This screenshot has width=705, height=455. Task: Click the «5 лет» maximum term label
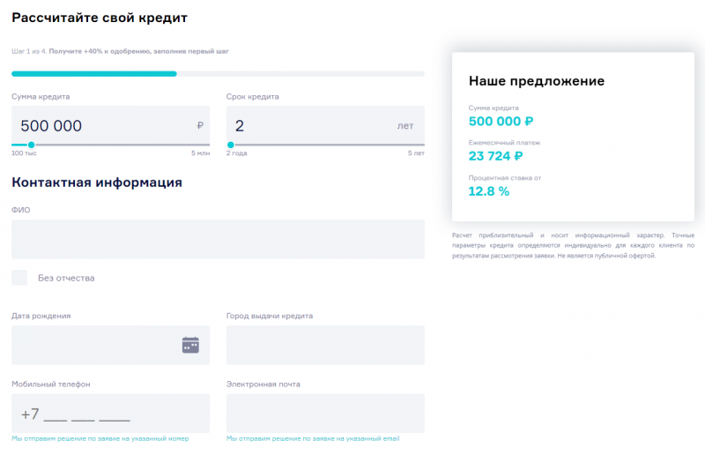coord(416,153)
